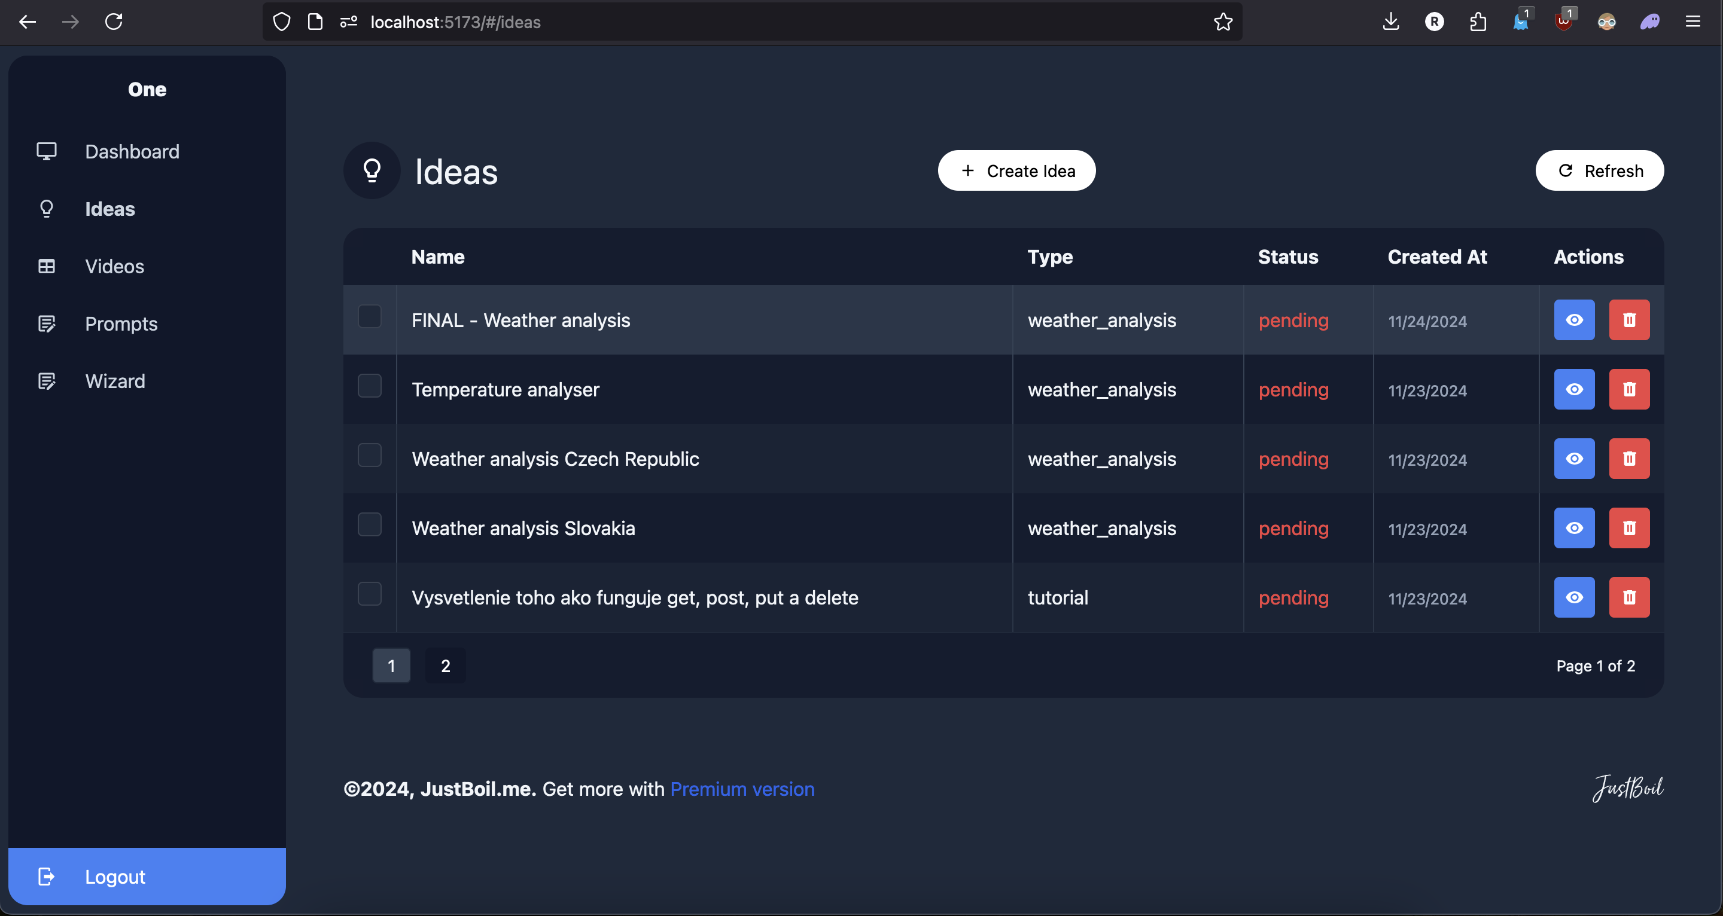Check the FINAL - Weather analysis checkbox

coord(369,316)
